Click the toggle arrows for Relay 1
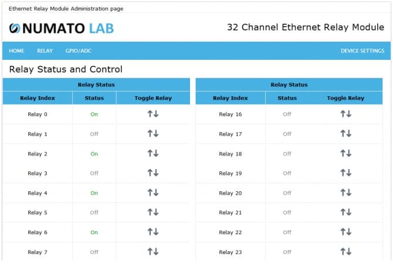The image size is (393, 267). point(153,134)
